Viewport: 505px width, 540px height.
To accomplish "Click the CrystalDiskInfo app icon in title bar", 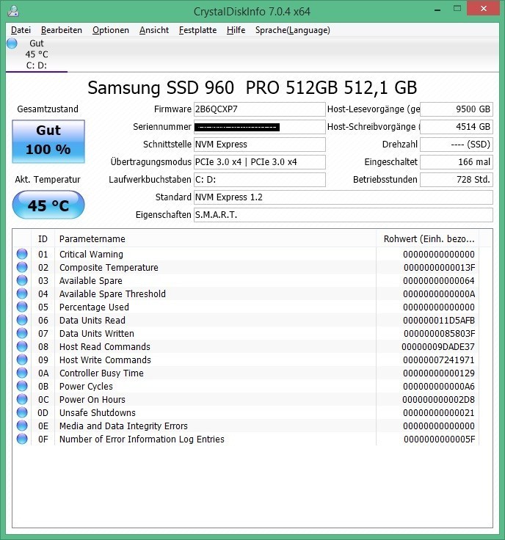I will click(x=13, y=11).
